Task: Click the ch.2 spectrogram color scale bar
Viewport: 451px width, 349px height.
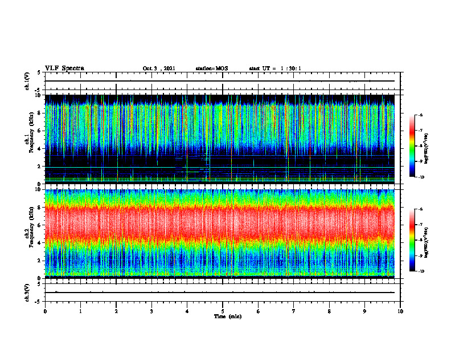Action: [x=412, y=240]
